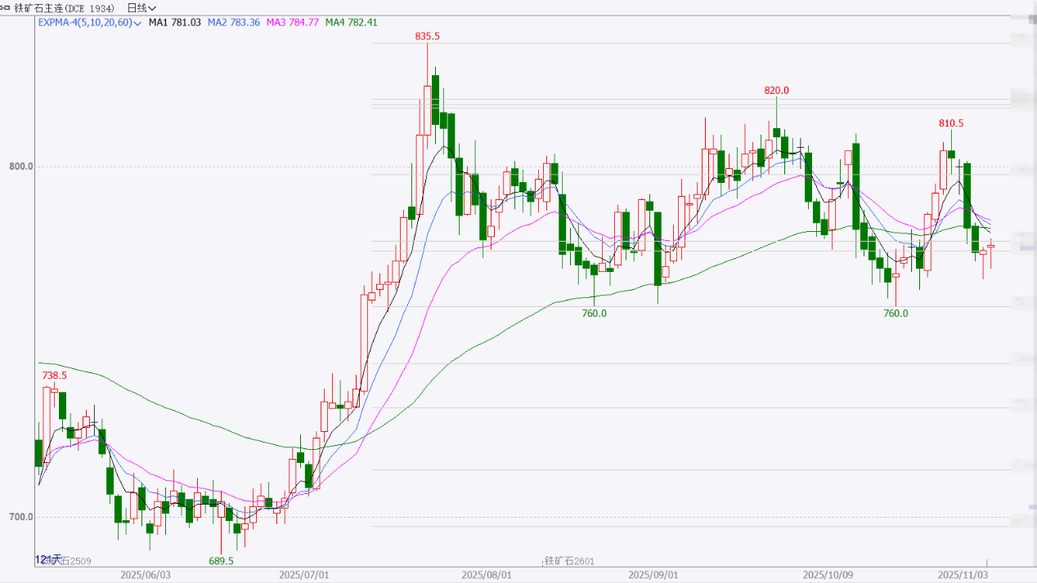Click the green MA4 782.41 legend
The height and width of the screenshot is (583, 1037).
351,22
